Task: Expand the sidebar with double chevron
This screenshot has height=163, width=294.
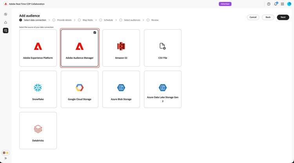Action: 5,158
